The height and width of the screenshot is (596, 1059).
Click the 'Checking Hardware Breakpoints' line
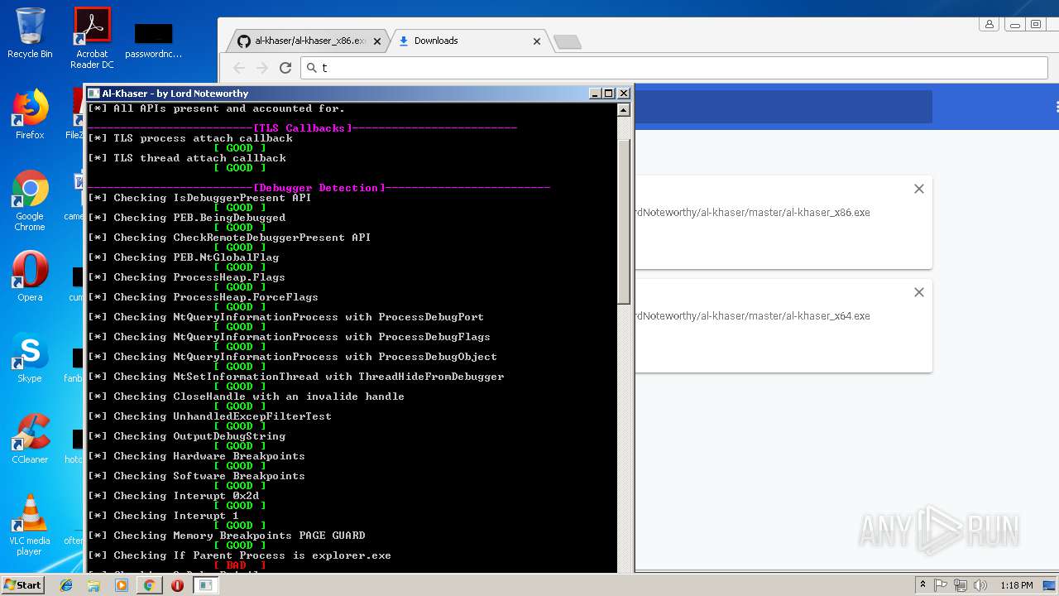tap(196, 456)
